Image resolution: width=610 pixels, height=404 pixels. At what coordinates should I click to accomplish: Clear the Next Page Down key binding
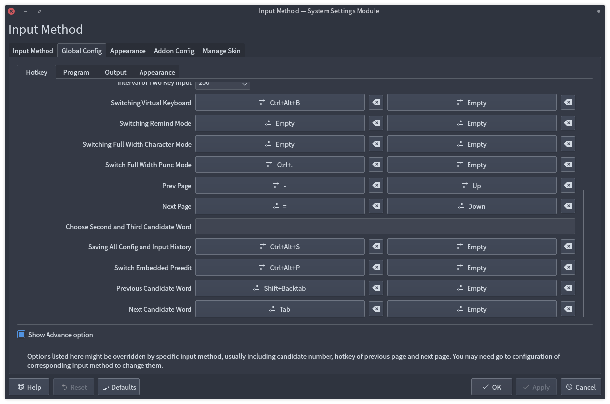[x=568, y=206]
